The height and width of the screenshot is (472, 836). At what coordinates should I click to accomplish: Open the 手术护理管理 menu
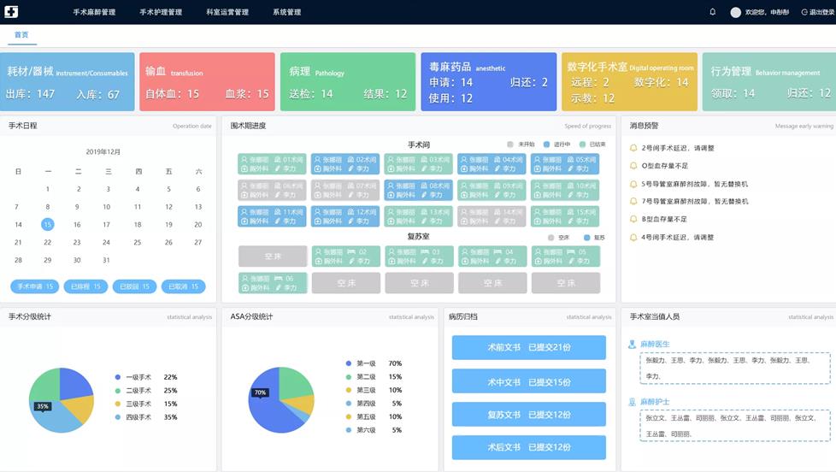(161, 12)
